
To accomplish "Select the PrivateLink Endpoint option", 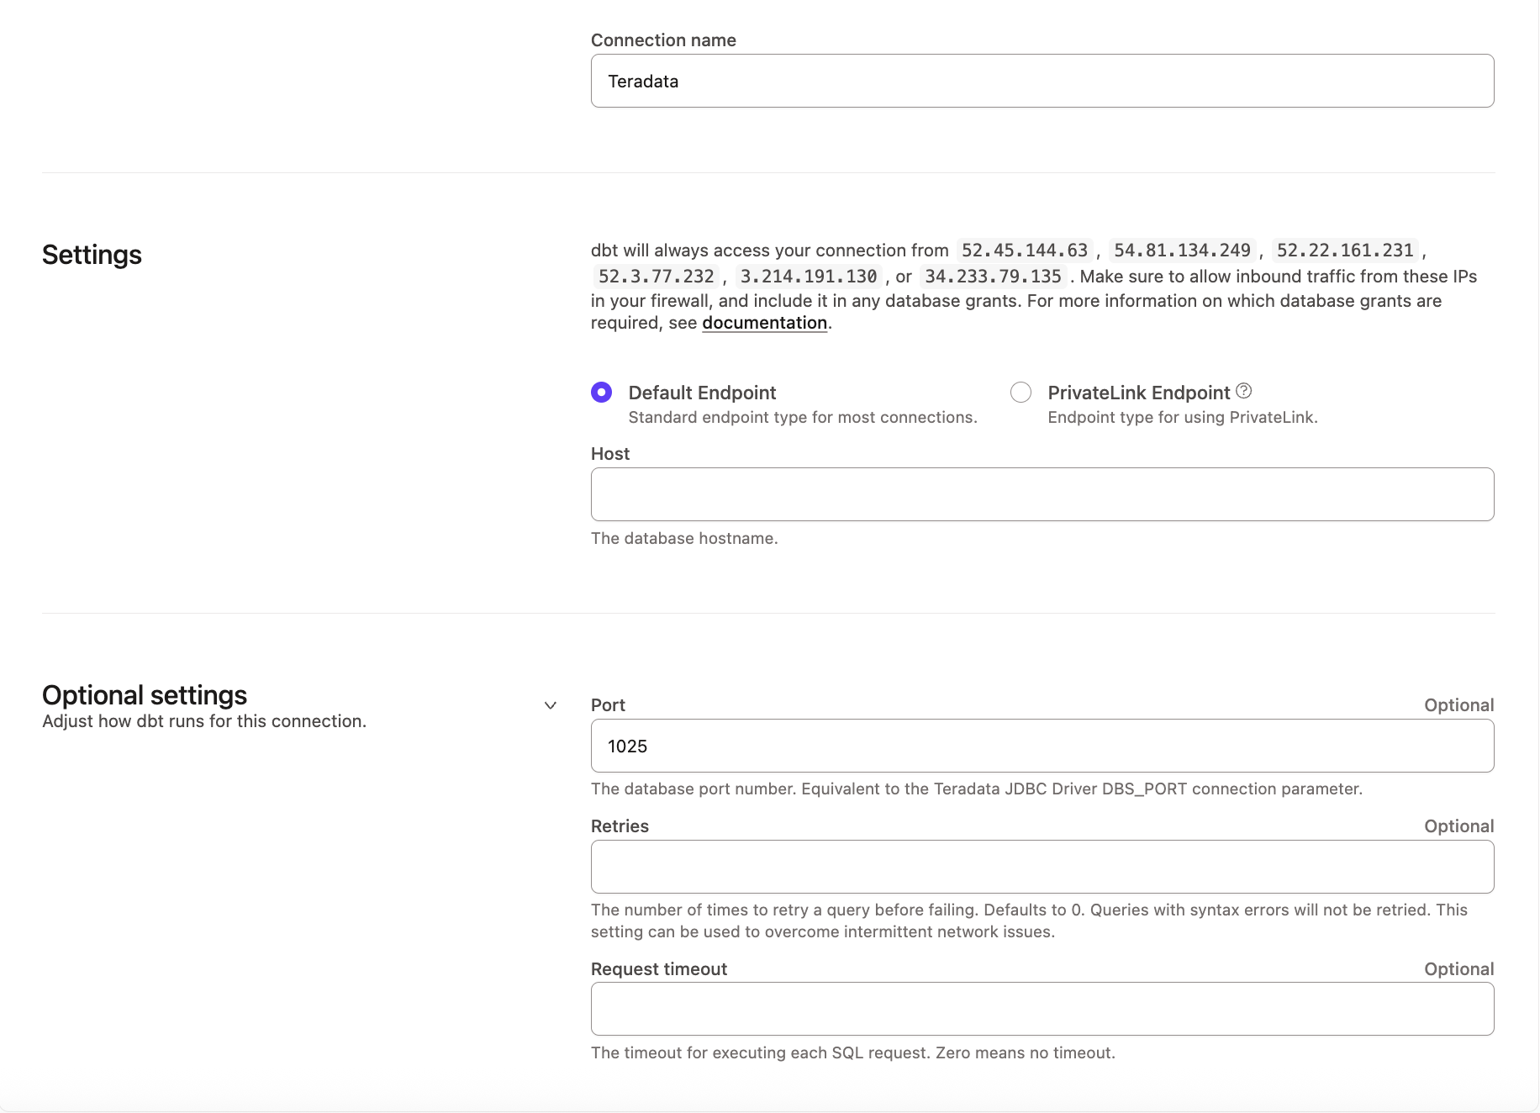I will click(x=1021, y=392).
